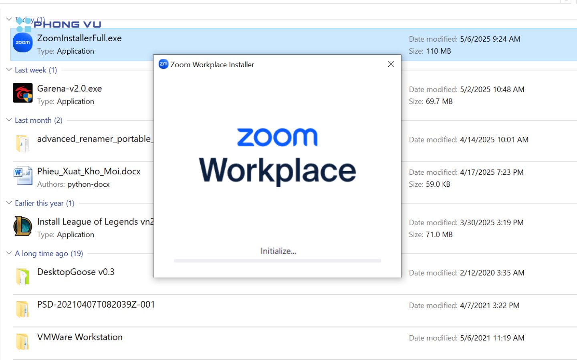577x360 pixels.
Task: Collapse the Last week group
Action: click(x=9, y=70)
